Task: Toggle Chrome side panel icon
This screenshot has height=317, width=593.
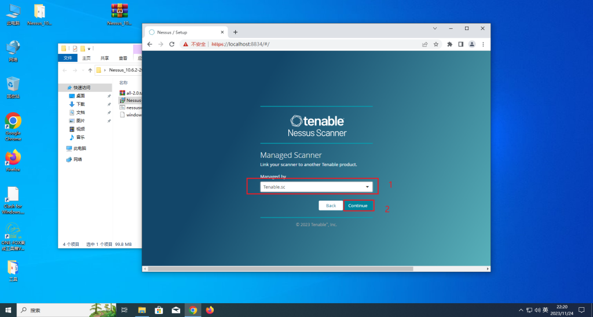Action: pyautogui.click(x=461, y=44)
